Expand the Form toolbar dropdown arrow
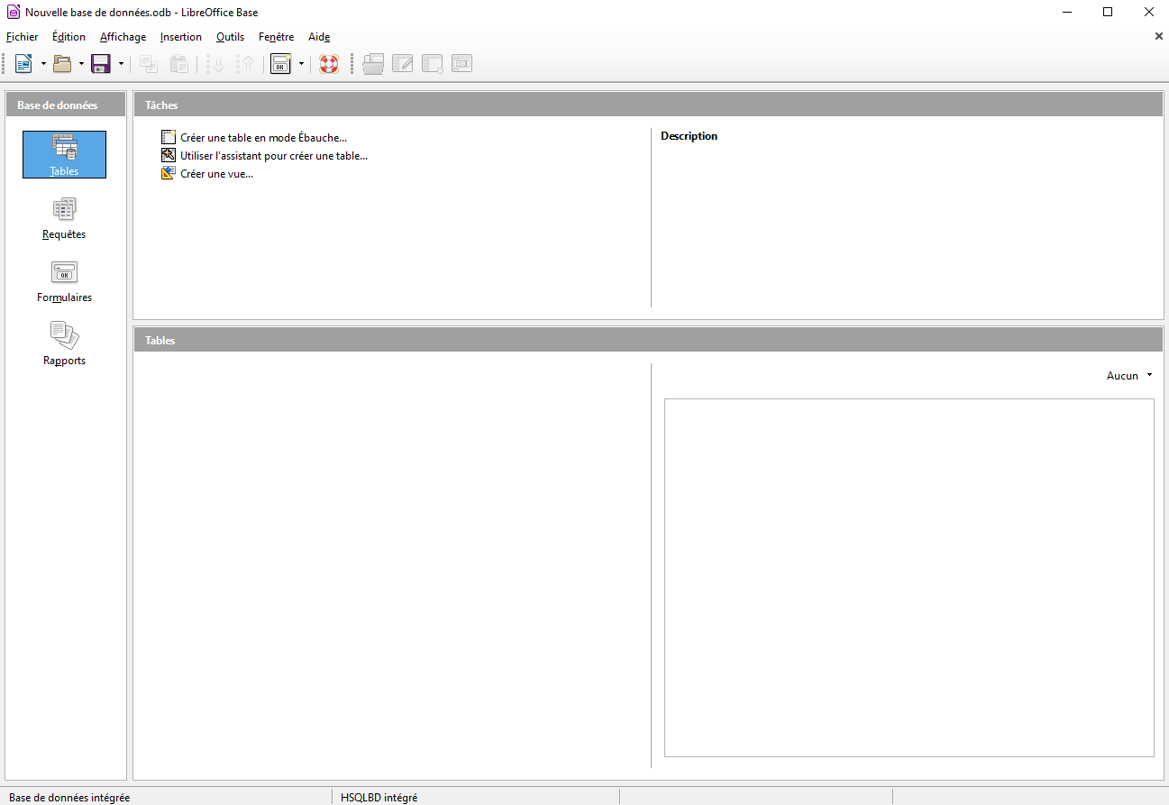1169x805 pixels. 301,64
